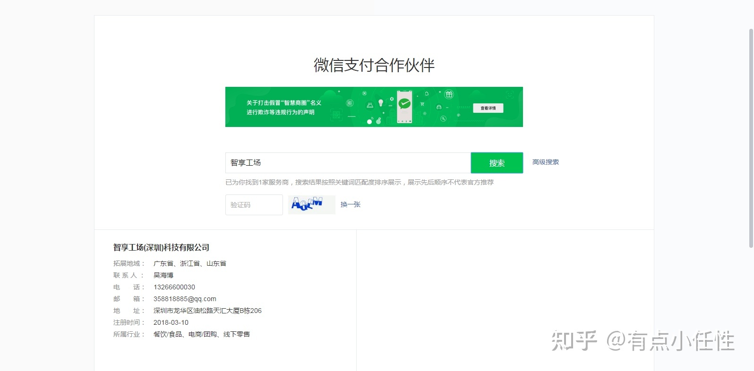Click email 358818885@qq.com
This screenshot has height=371, width=754.
pyautogui.click(x=185, y=299)
